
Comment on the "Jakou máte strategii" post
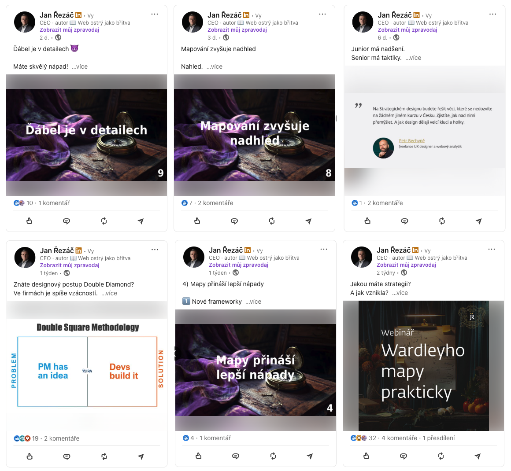pos(404,456)
